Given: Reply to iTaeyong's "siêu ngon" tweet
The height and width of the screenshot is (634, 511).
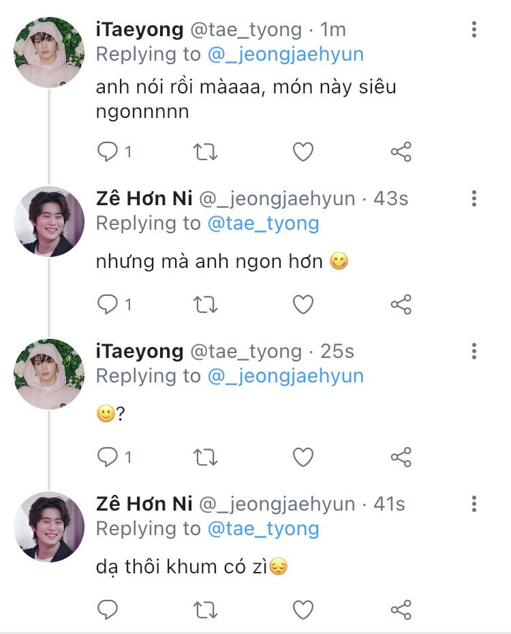Looking at the screenshot, I should 108,151.
